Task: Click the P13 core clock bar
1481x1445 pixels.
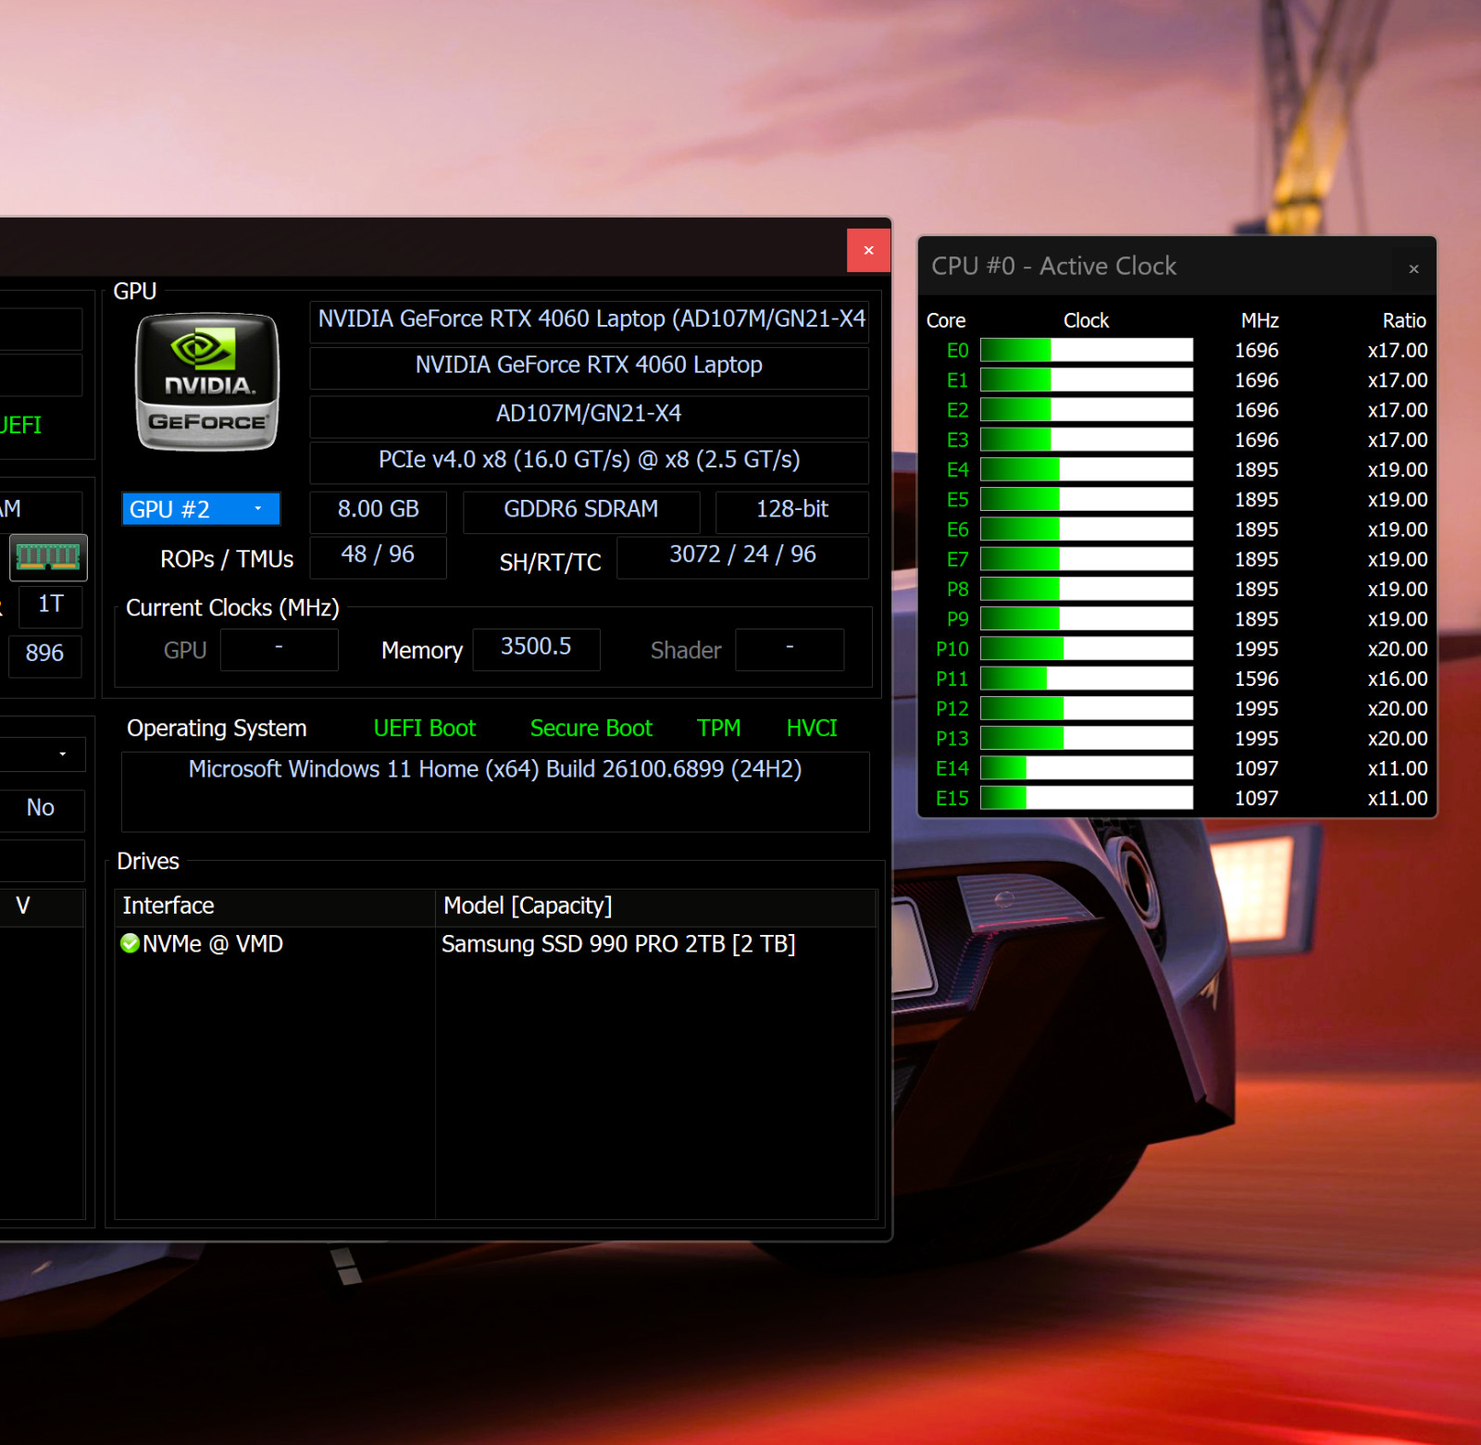Action: [x=1087, y=738]
